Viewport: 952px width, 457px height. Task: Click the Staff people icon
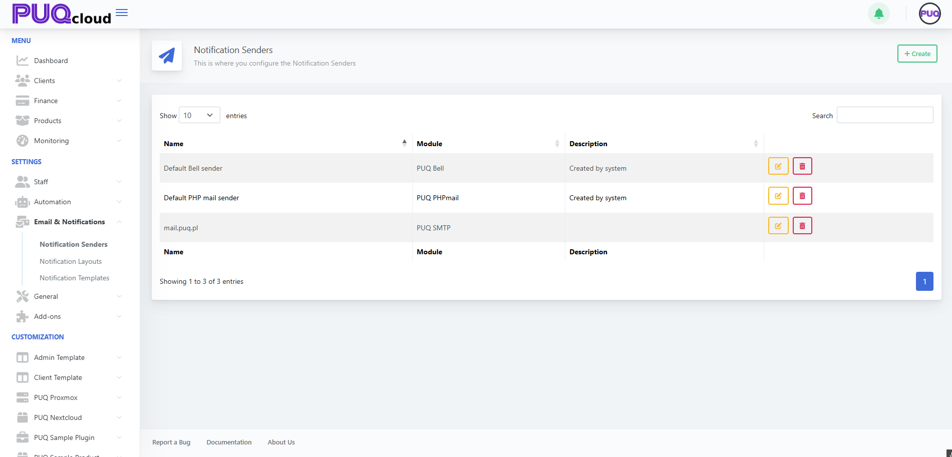(23, 182)
